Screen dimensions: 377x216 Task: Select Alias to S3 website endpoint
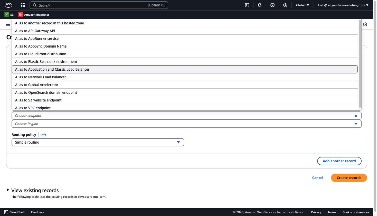coord(185,100)
